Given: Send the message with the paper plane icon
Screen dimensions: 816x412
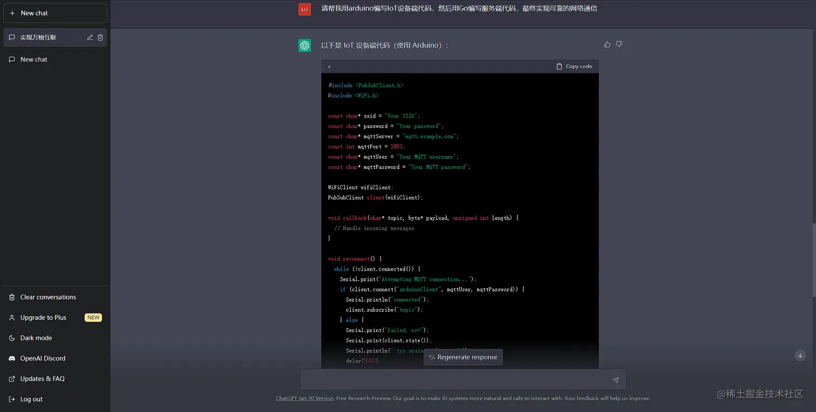Looking at the screenshot, I should tap(616, 380).
